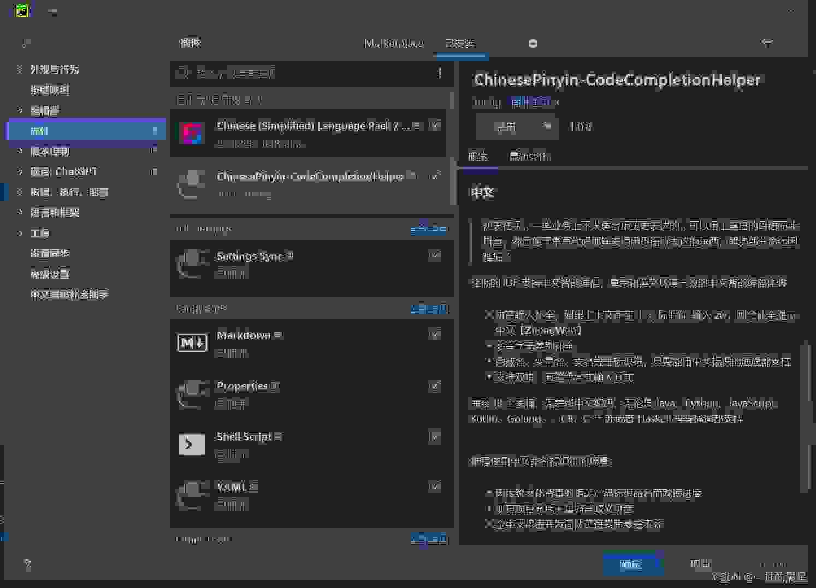This screenshot has width=816, height=588.
Task: Click the bundled badge next to Shell Script
Action: tap(278, 437)
